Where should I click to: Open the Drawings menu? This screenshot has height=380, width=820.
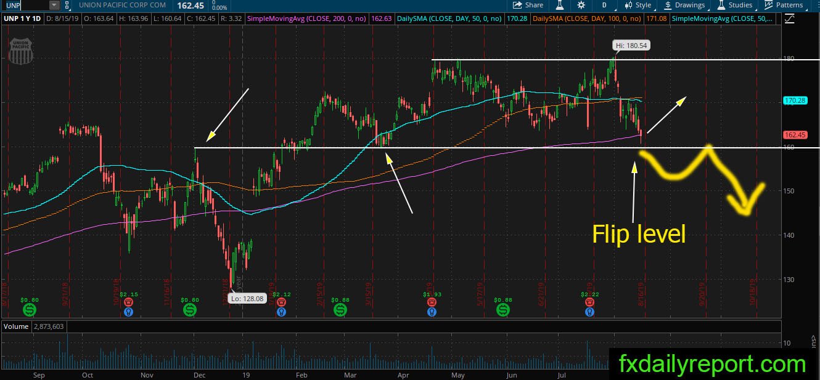684,5
